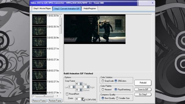Click frame label 4 (0:02:27.1m
Image resolution: width=185 pixels, height=104 pixels.
point(53,49)
